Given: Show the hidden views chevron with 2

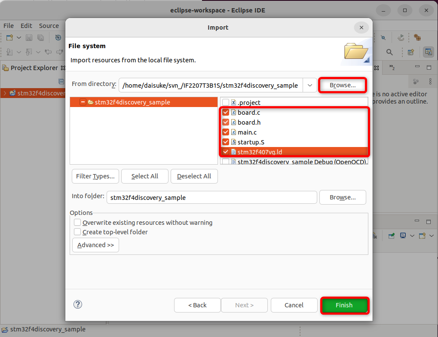Looking at the screenshot, I should click(392, 67).
